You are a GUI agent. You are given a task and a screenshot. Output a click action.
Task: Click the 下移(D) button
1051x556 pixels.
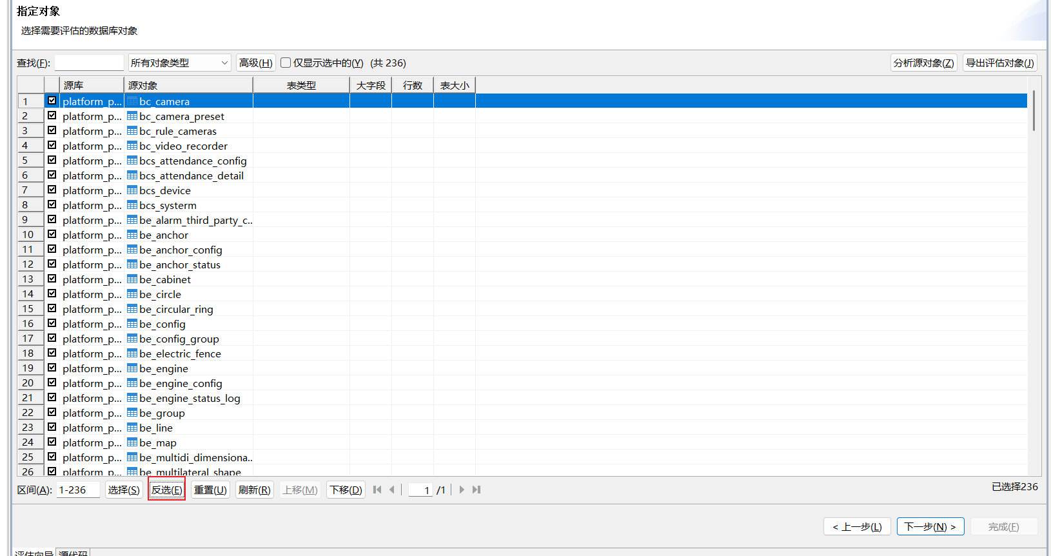click(346, 490)
